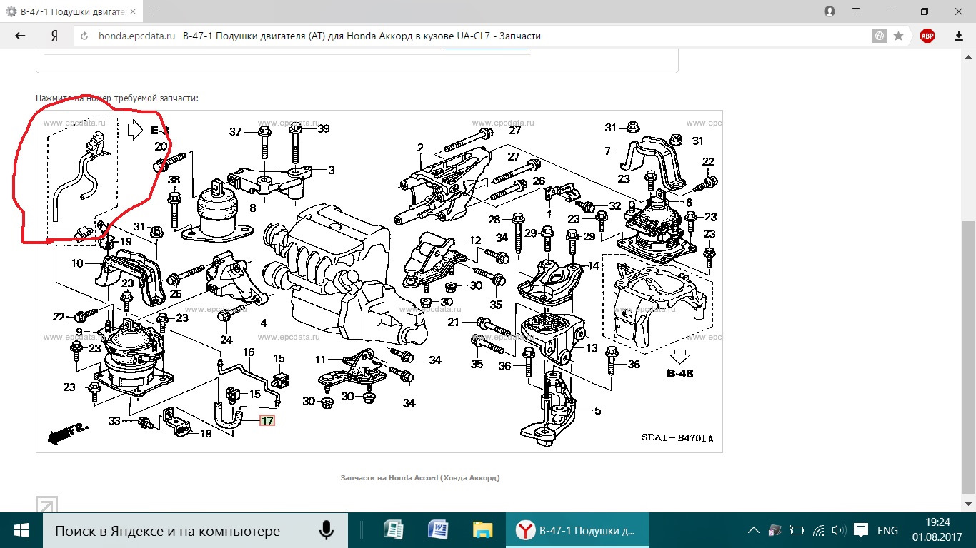Click the page translate icon in address bar
The height and width of the screenshot is (548, 976).
880,36
